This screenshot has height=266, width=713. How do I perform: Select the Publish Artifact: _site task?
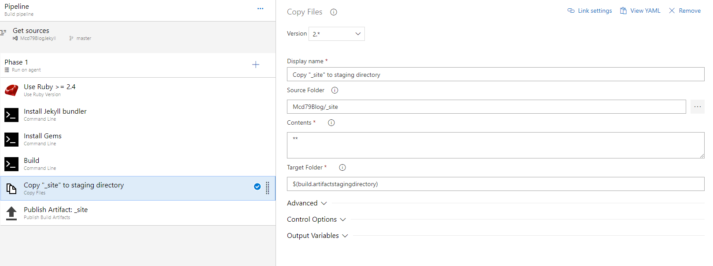55,212
